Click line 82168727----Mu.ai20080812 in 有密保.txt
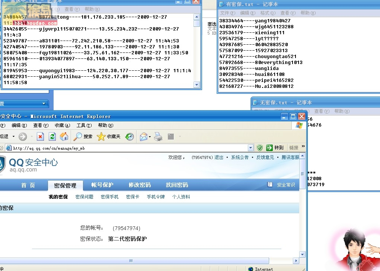 [256, 86]
